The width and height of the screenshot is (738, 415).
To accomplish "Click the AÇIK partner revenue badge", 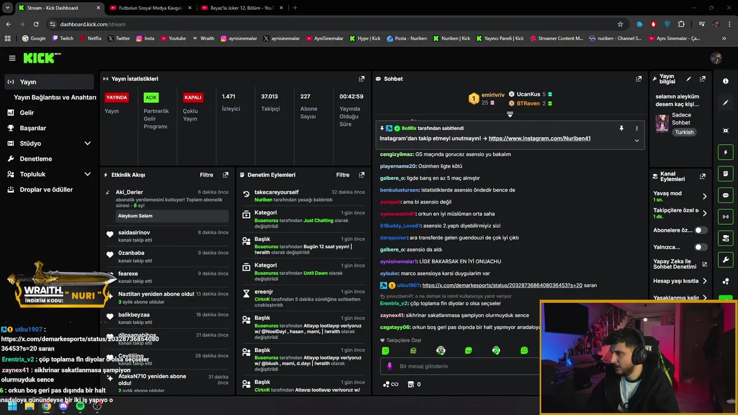I will pyautogui.click(x=151, y=97).
